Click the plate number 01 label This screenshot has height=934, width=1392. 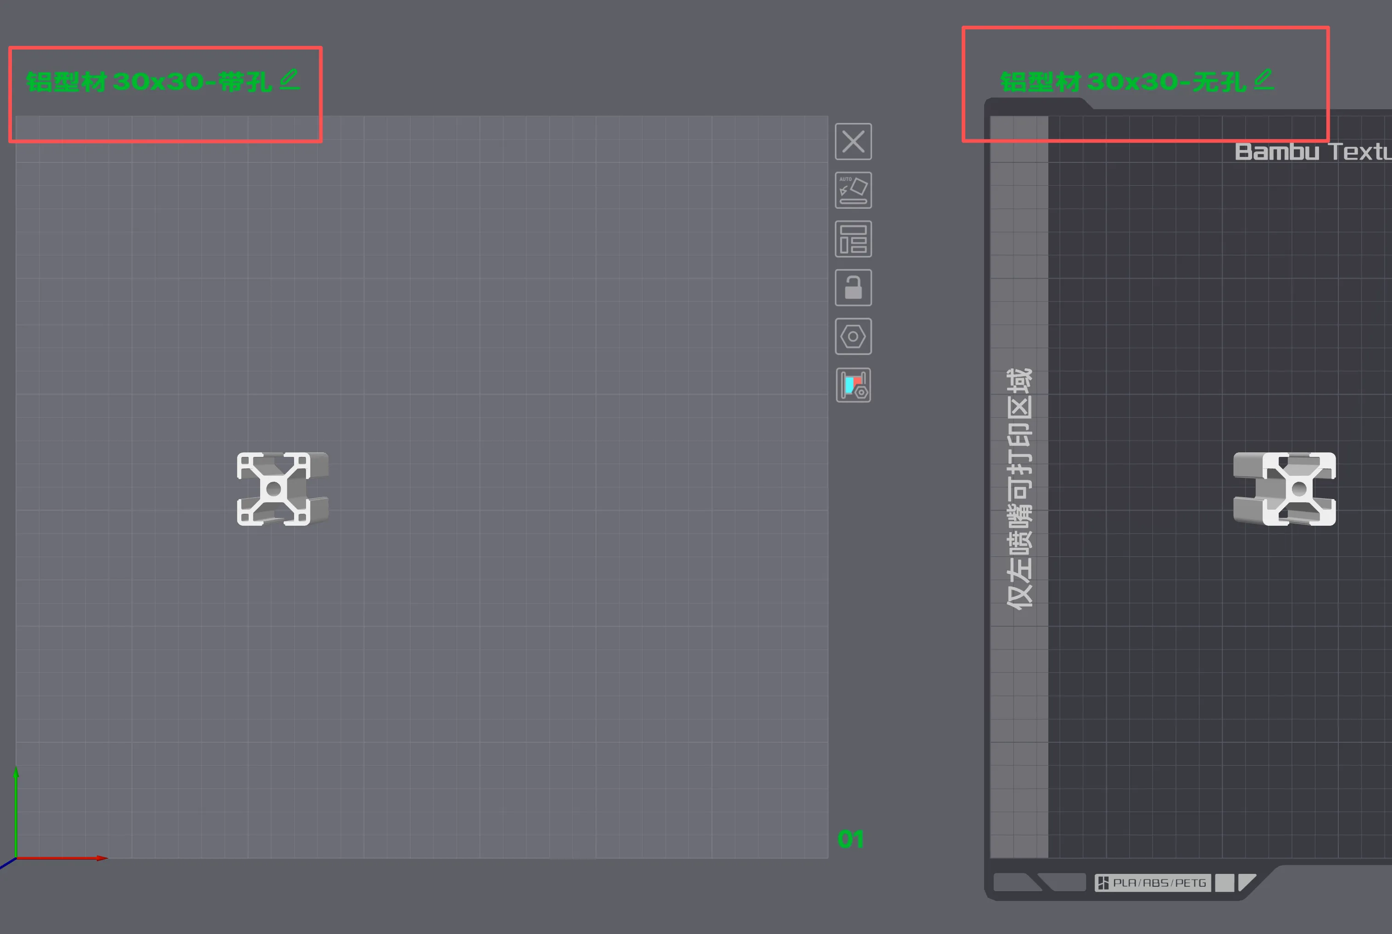coord(851,839)
